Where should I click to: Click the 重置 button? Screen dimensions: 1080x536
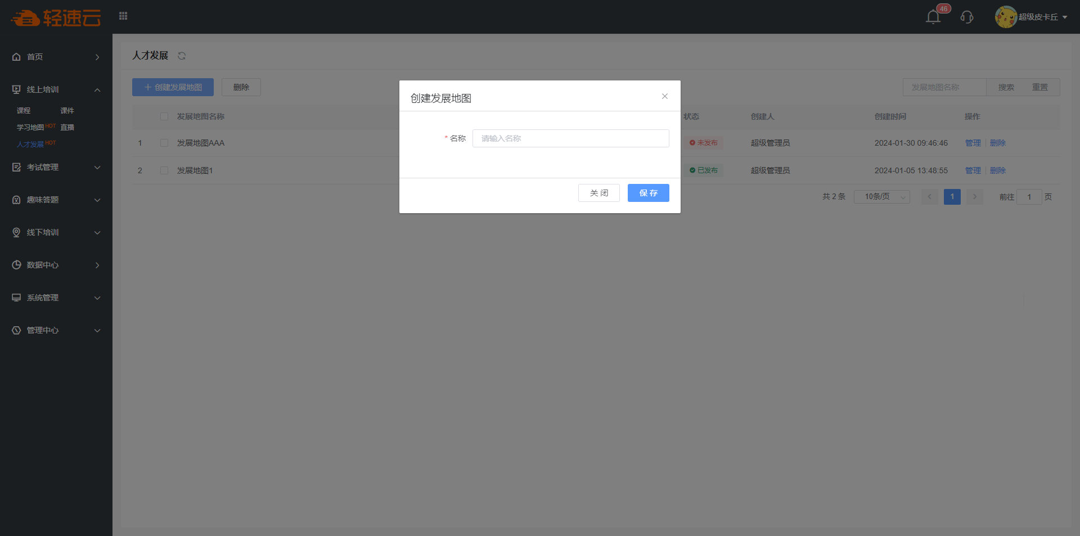pos(1040,87)
